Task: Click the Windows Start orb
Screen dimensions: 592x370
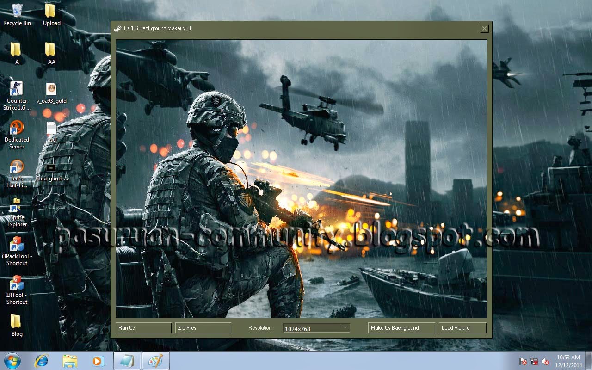Action: pyautogui.click(x=12, y=361)
